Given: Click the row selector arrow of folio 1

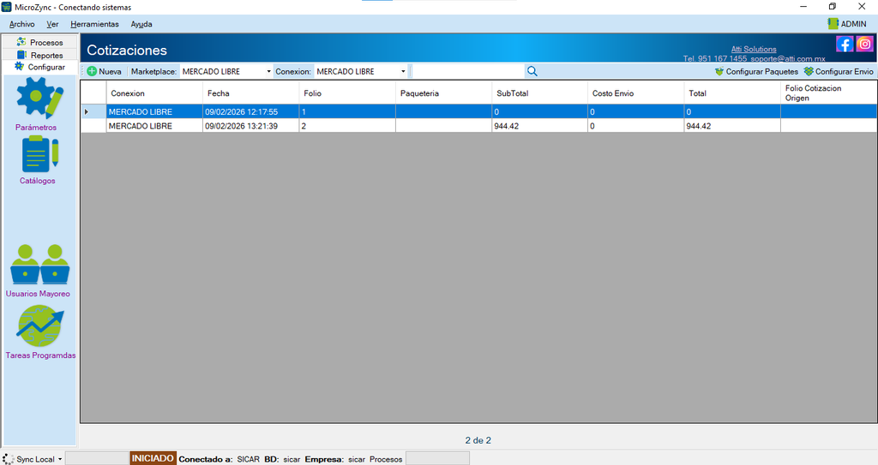Looking at the screenshot, I should 87,111.
